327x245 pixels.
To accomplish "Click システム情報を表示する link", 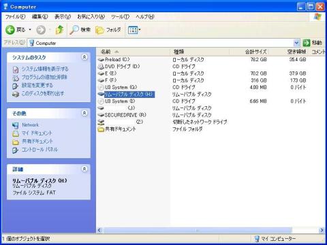I will pos(45,69).
